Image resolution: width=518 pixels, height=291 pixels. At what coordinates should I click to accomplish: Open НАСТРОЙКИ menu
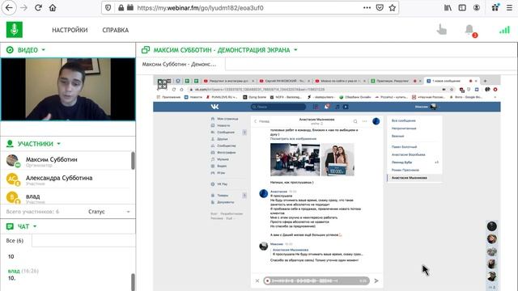tap(70, 30)
